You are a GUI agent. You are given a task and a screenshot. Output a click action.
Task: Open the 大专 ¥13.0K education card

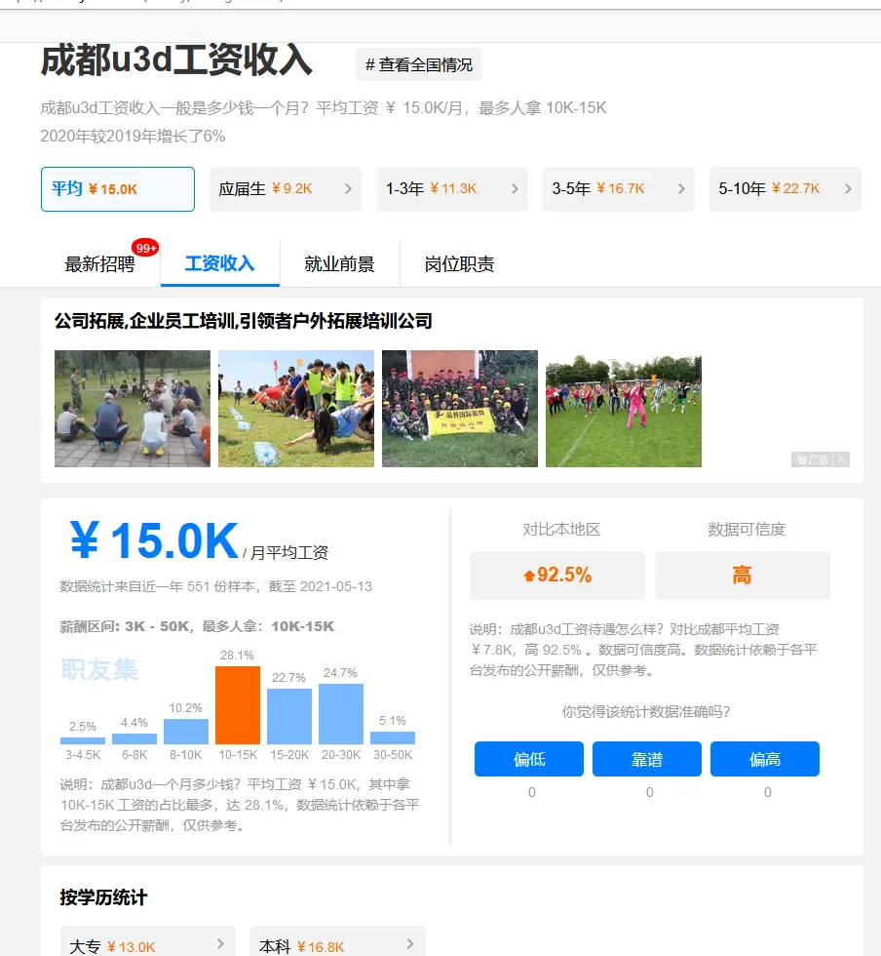tap(147, 942)
